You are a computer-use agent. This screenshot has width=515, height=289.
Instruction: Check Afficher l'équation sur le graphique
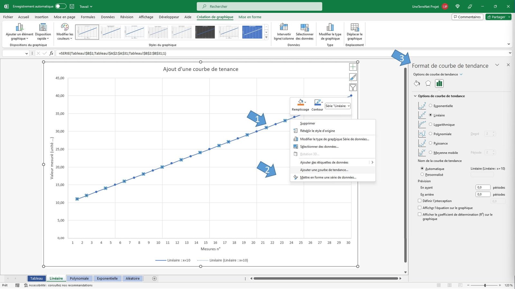(420, 208)
